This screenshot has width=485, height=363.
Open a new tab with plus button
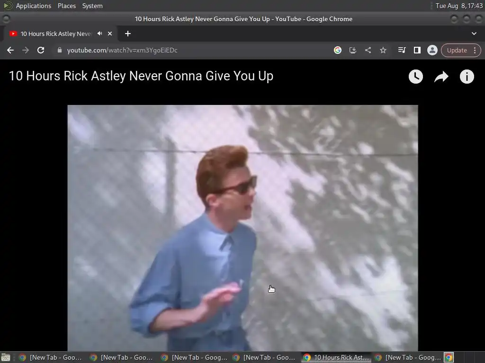tap(128, 34)
